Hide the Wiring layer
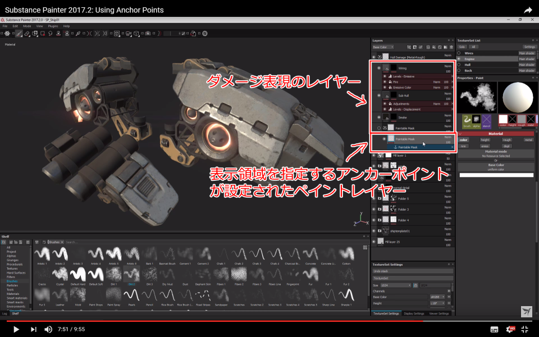Viewport: 539px width, 337px height. 379,68
